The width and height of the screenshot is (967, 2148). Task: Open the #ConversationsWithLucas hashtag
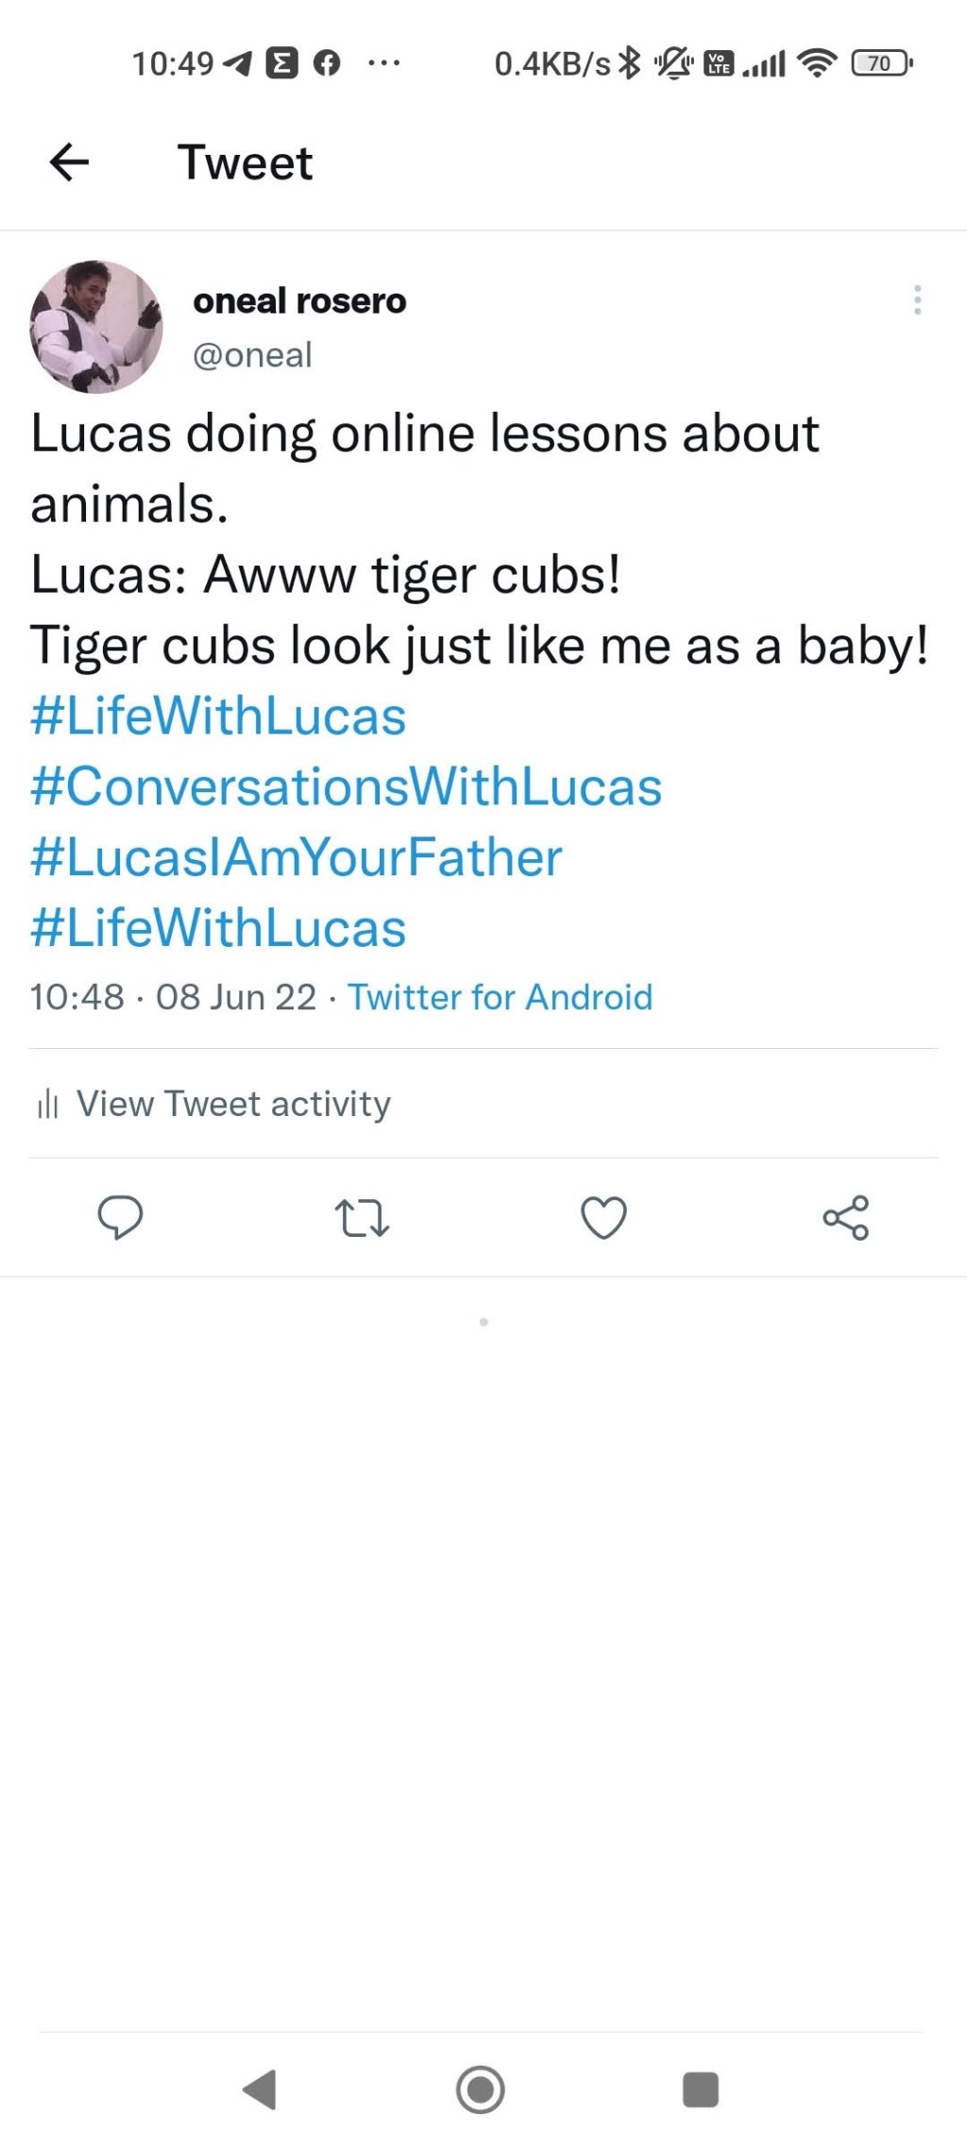346,787
